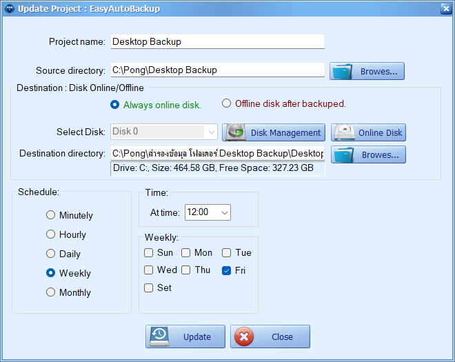
Task: Select Always online disk option
Action: pos(115,105)
